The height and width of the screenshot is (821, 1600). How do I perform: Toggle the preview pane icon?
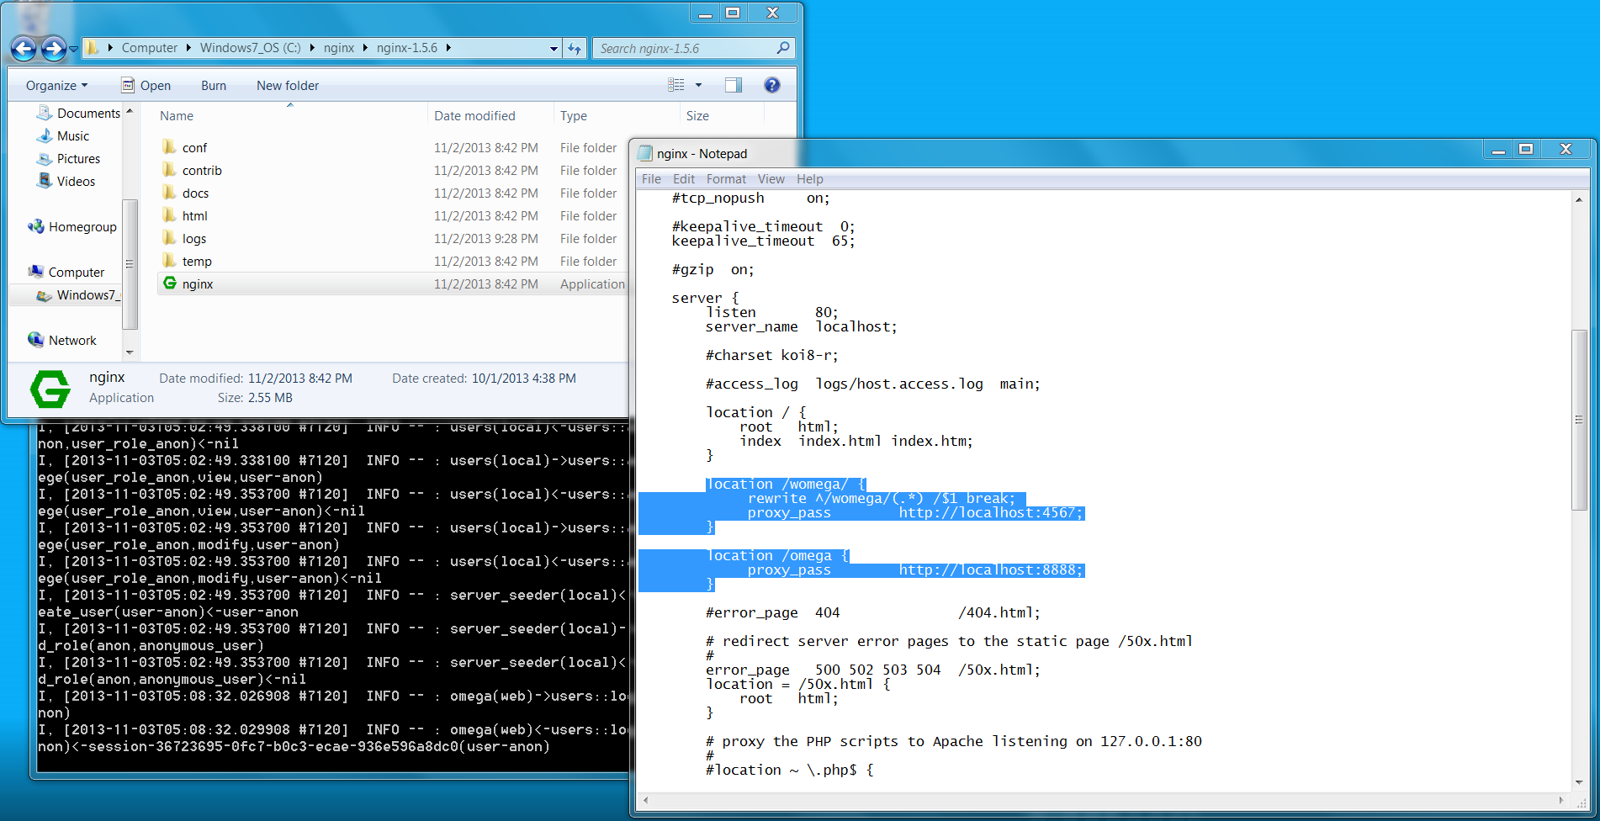734,85
